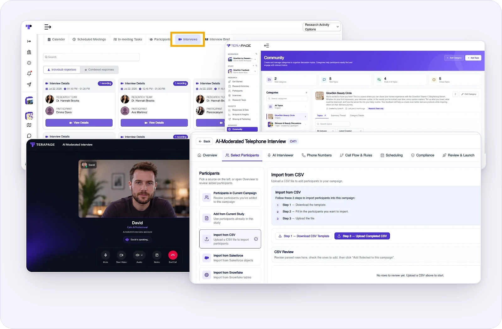View Details for Emma Davis interview
502x329 pixels.
click(79, 123)
